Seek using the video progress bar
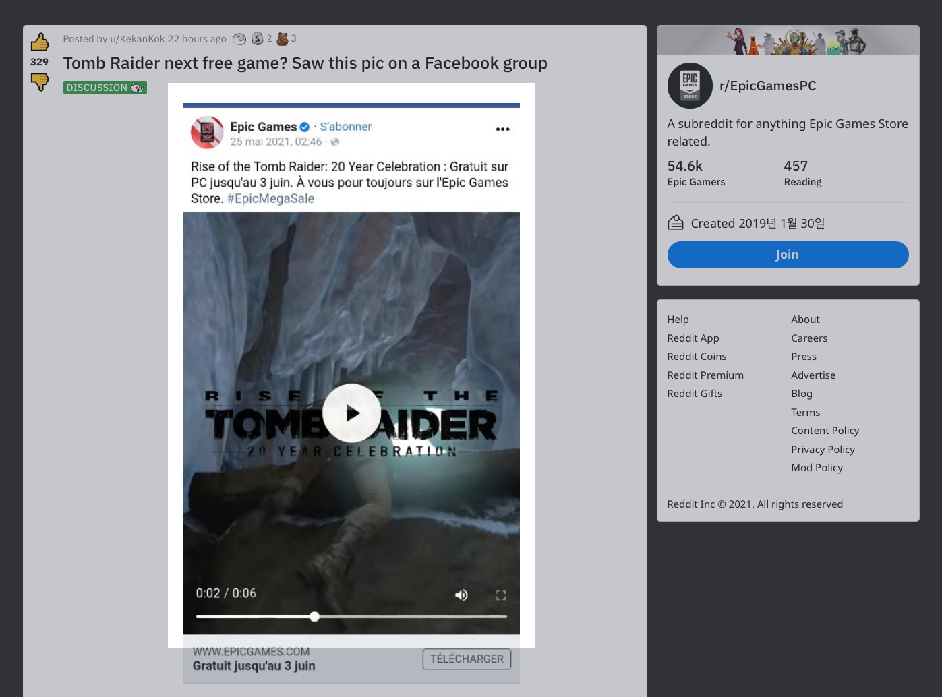The image size is (942, 697). pos(351,616)
